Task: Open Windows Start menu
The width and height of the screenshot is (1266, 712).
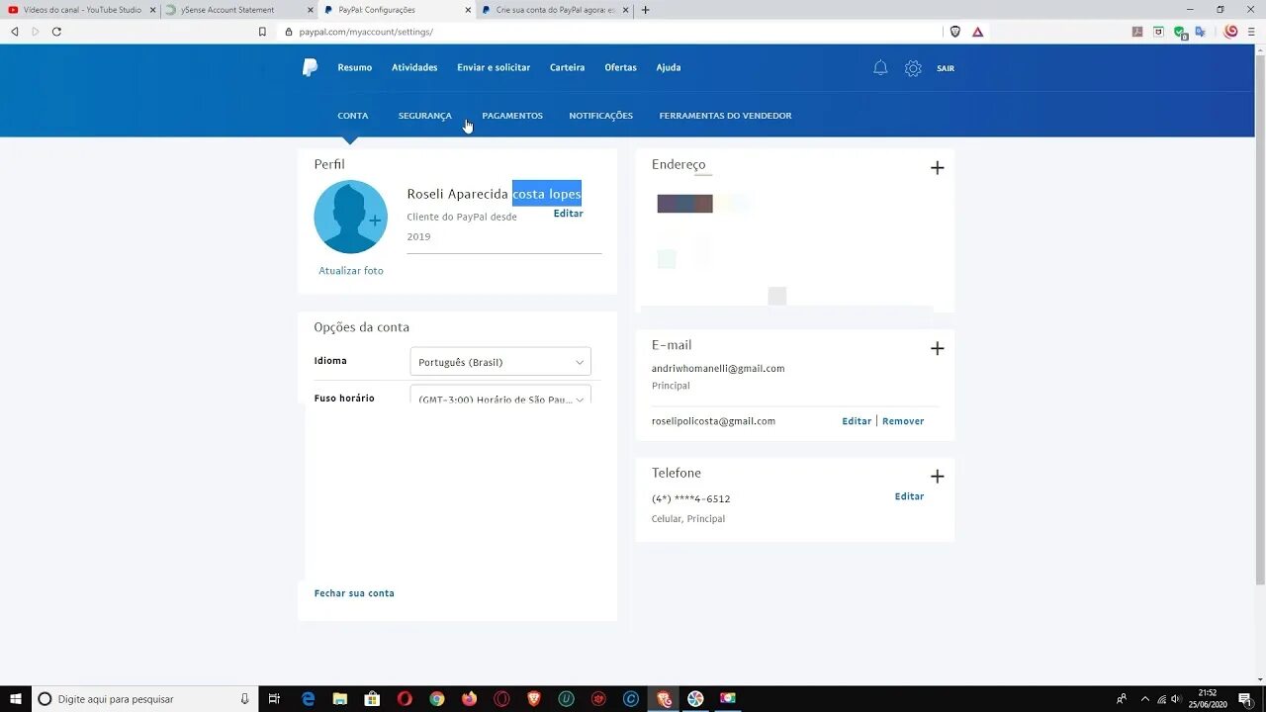Action: [x=16, y=699]
